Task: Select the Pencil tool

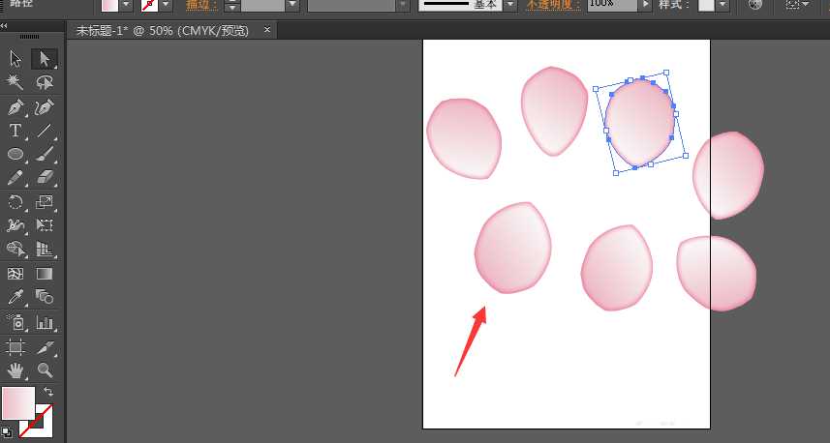Action: [x=15, y=177]
